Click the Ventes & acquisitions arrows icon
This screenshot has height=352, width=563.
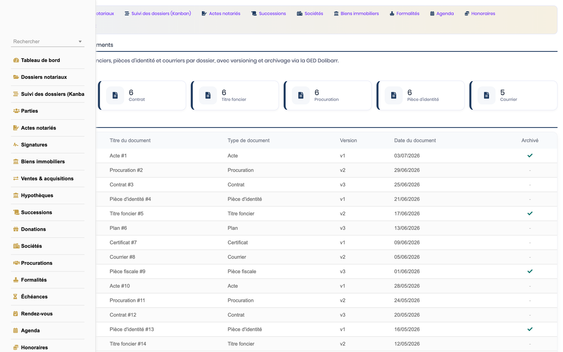click(16, 179)
